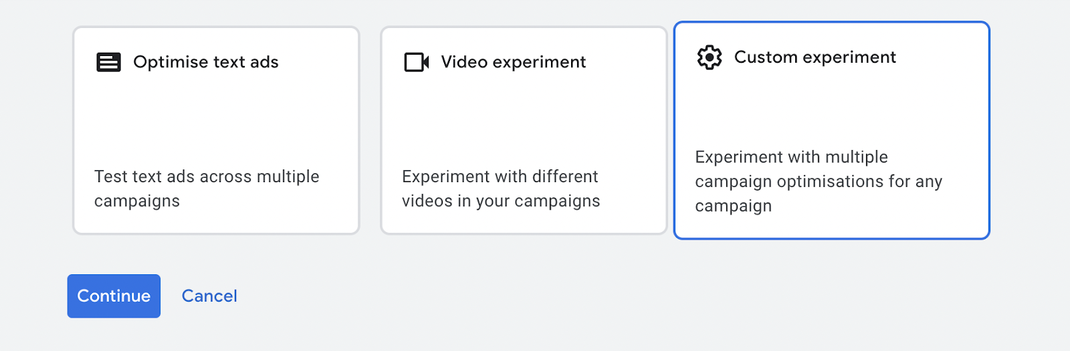1070x351 pixels.
Task: Click "Test text ads across multiple campaigns" description
Action: coord(207,189)
